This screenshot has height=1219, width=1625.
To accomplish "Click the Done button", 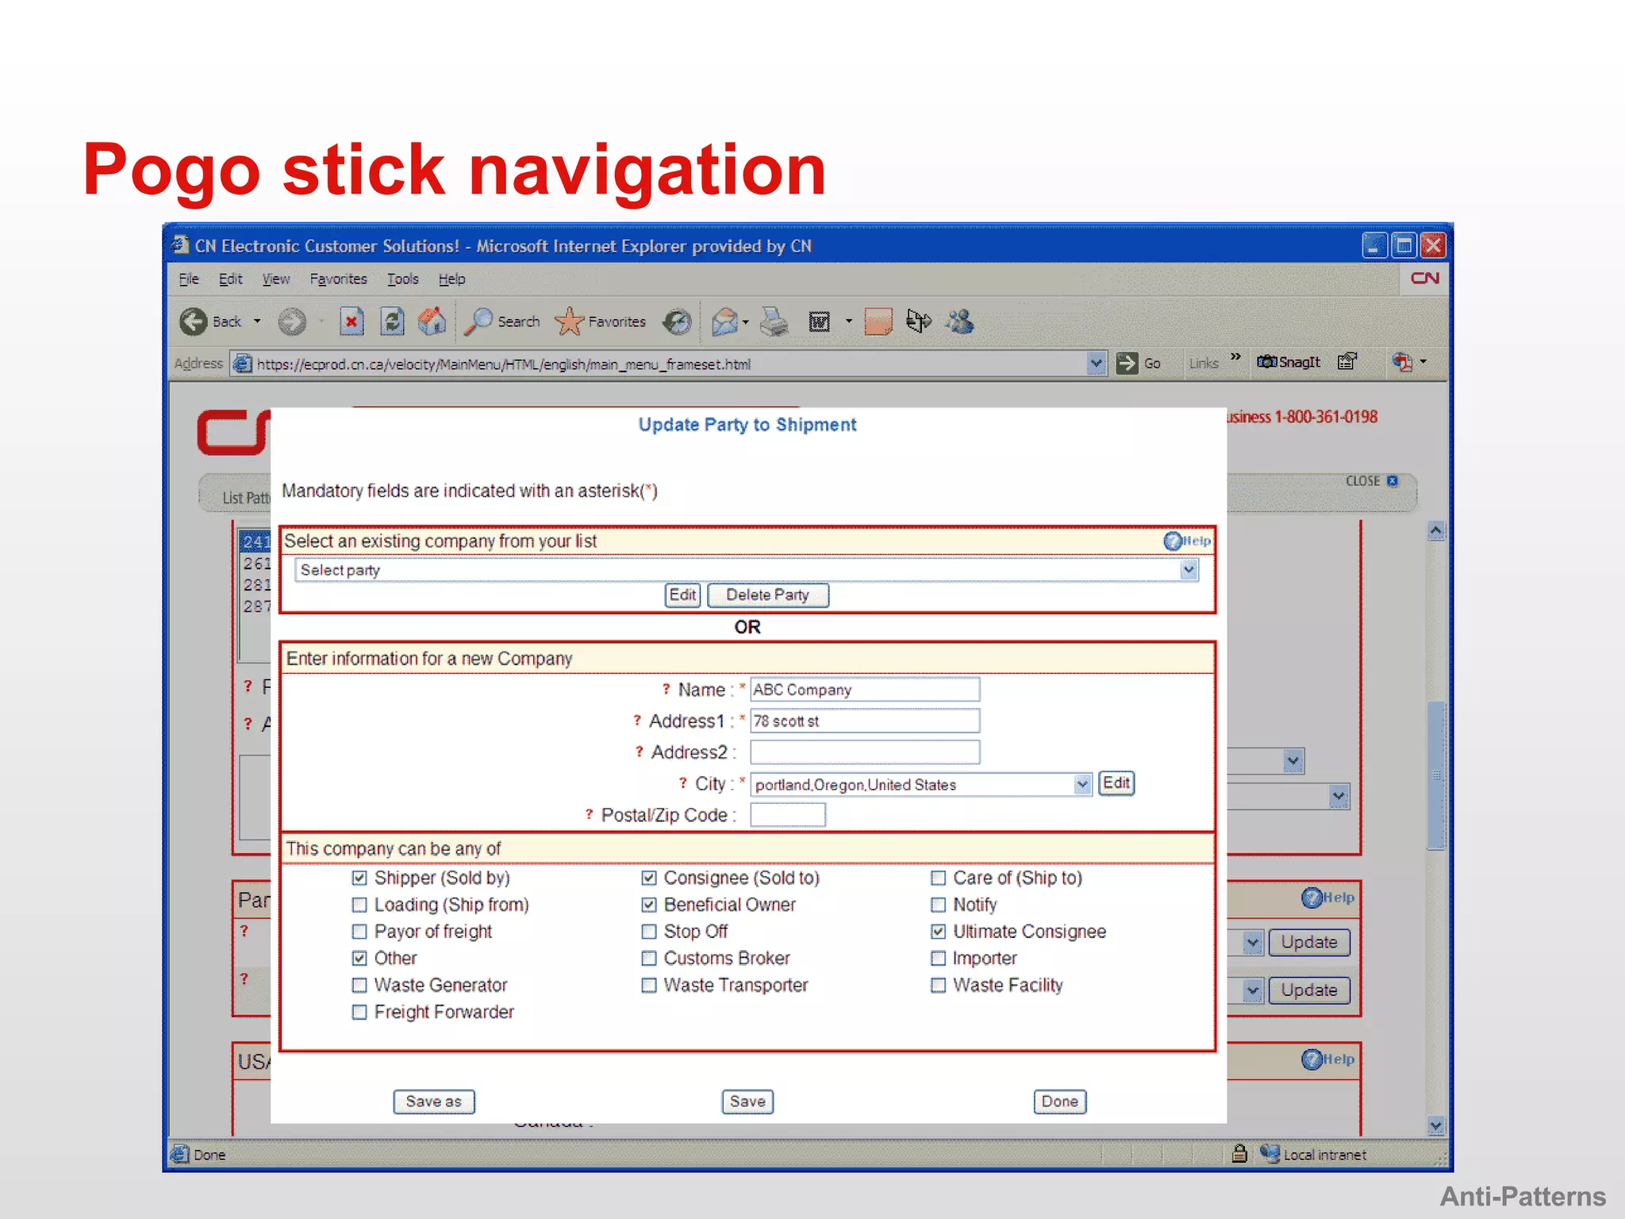I will 1059,1102.
